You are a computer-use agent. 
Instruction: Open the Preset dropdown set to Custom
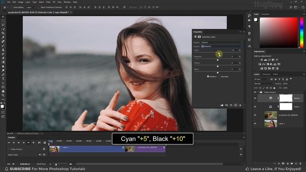tap(221, 43)
